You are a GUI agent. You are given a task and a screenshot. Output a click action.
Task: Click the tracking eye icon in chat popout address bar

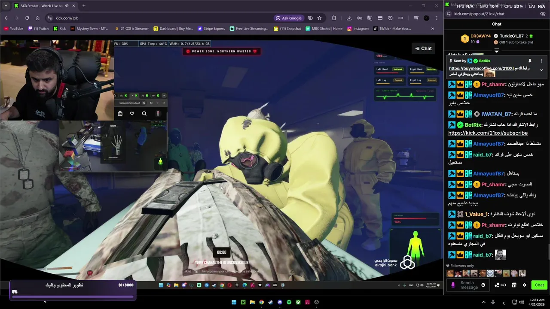(543, 14)
